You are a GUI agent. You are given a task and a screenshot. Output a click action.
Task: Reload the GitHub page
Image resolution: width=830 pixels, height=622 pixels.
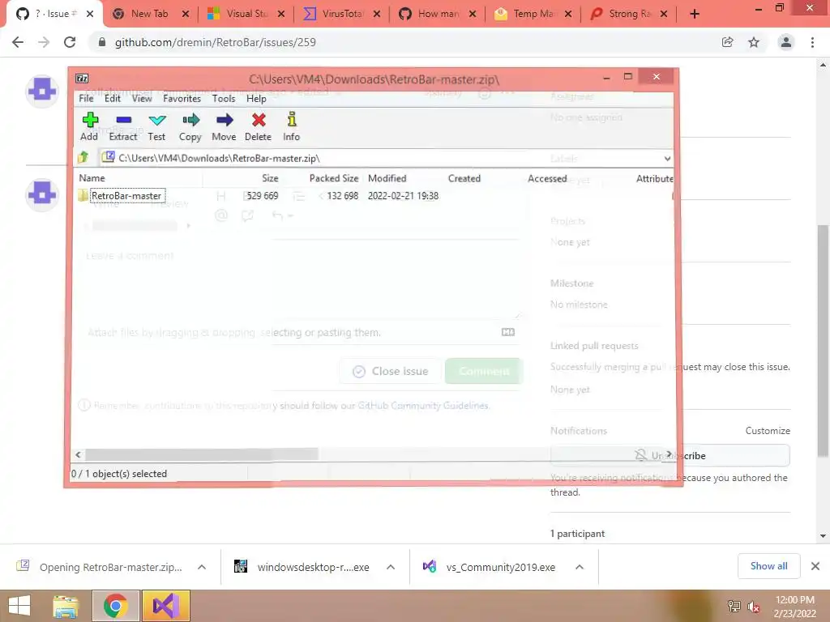tap(70, 42)
